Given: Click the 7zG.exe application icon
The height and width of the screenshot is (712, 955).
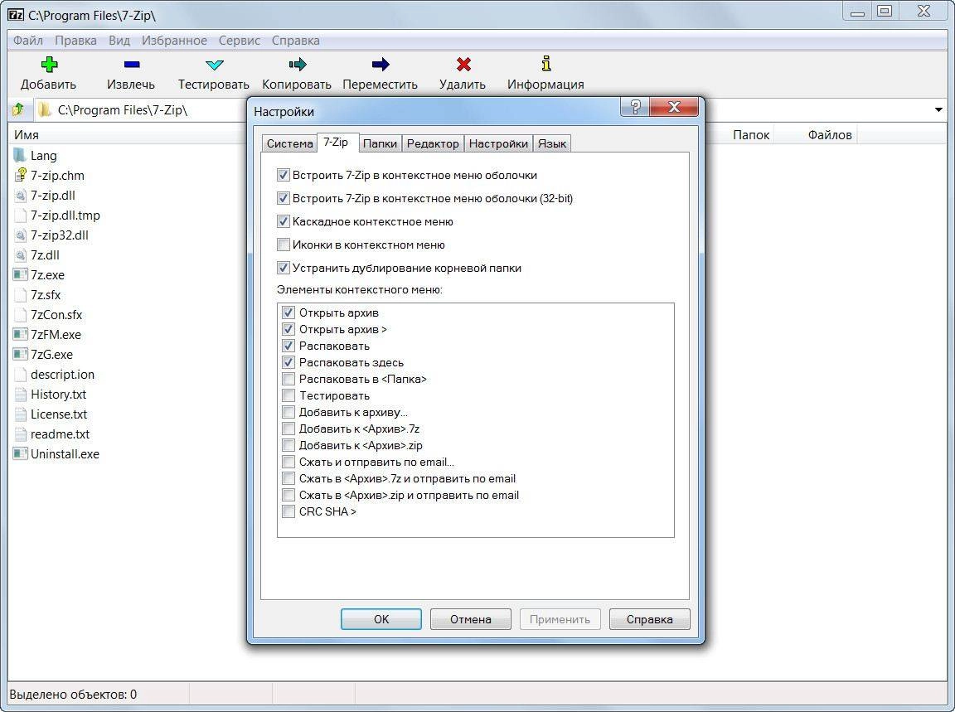Looking at the screenshot, I should (x=20, y=355).
